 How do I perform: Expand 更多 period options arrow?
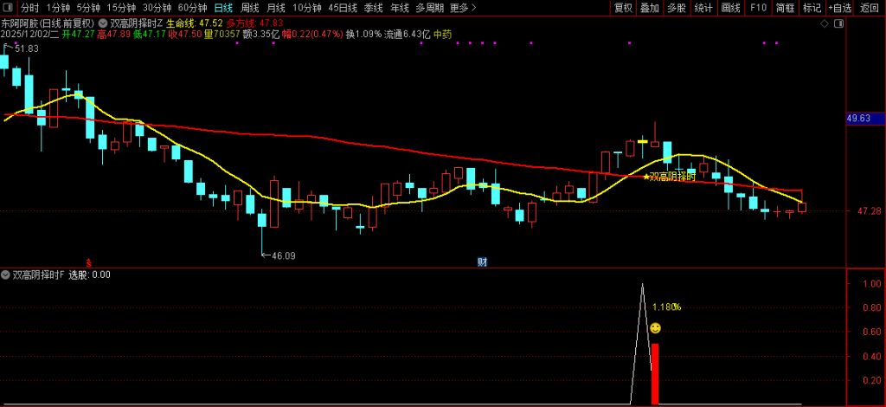coord(473,8)
